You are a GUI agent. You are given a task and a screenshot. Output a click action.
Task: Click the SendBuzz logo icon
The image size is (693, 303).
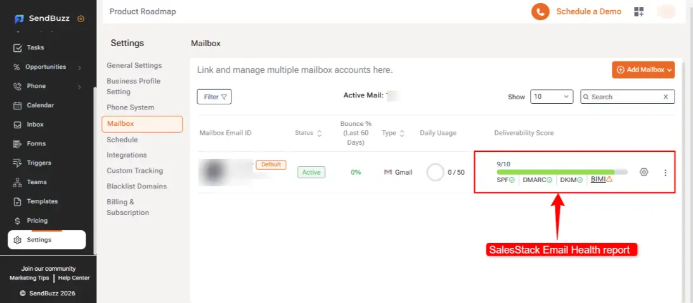pyautogui.click(x=19, y=19)
